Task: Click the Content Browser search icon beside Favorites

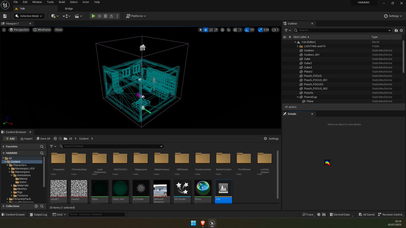Action: [x=42, y=147]
